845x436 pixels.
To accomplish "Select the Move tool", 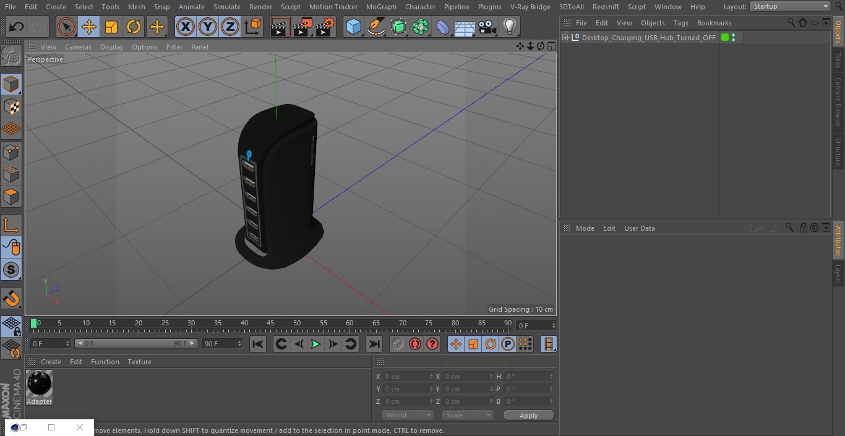I will (x=89, y=27).
